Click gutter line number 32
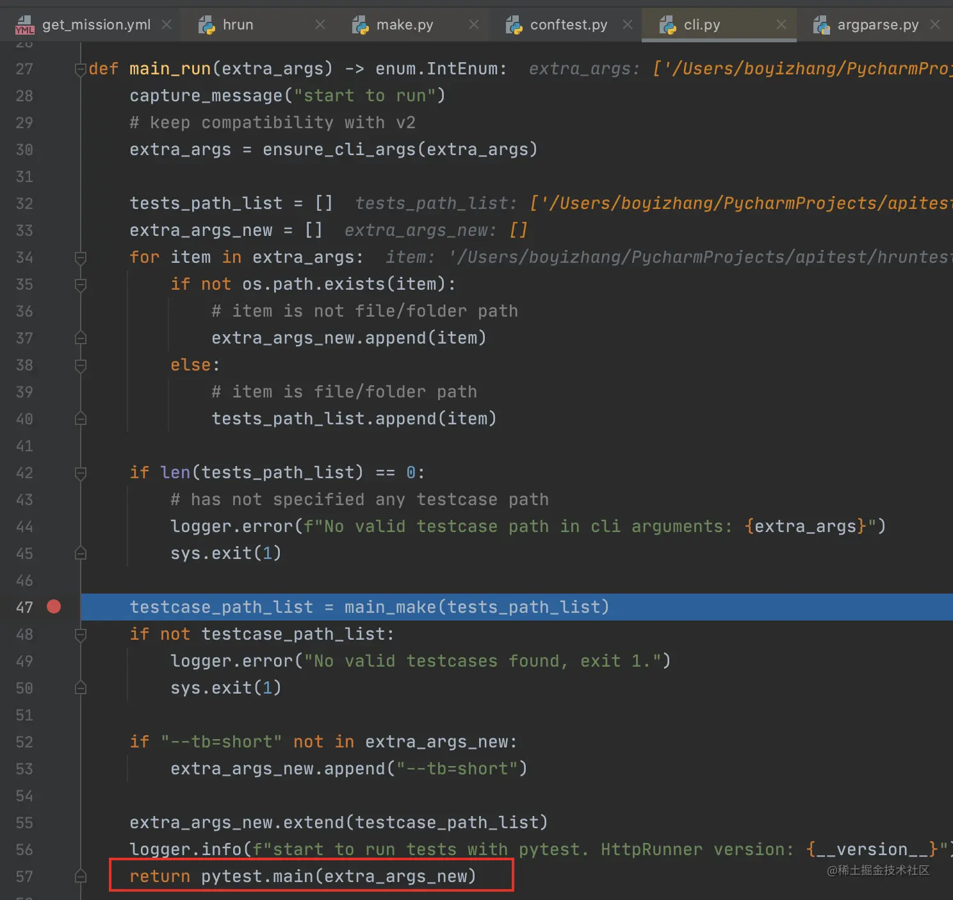Screen dimensions: 953x900 click(x=24, y=204)
